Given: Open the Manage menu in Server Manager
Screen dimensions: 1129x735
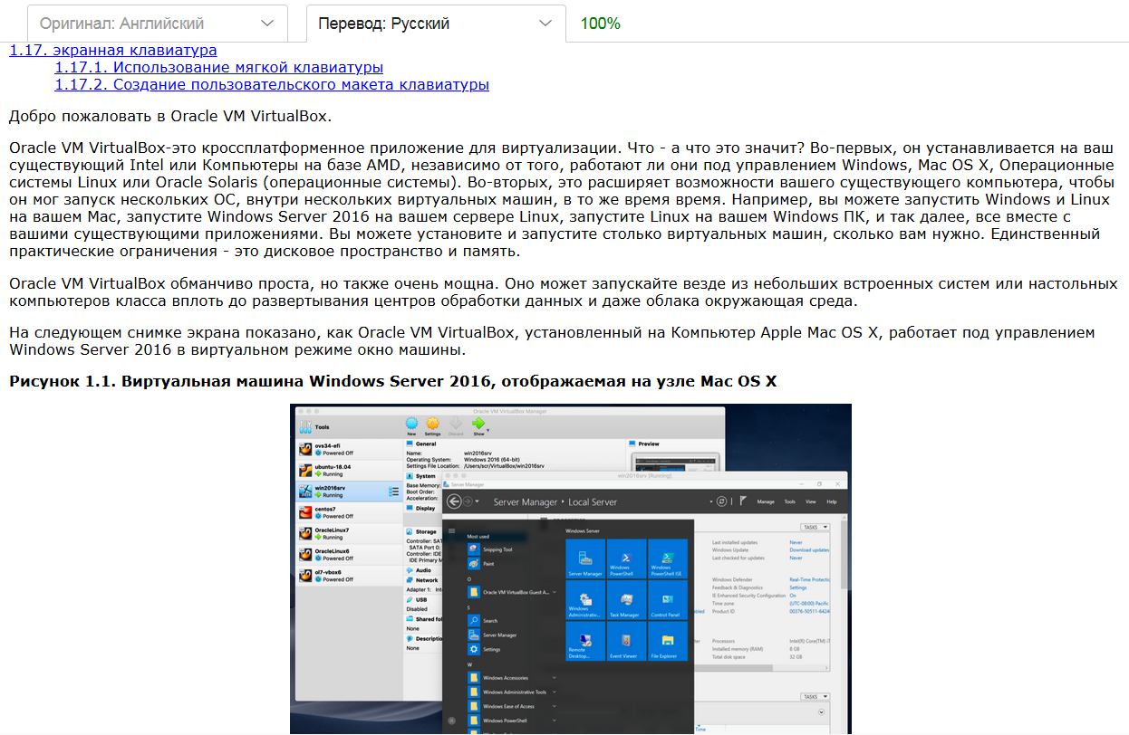Looking at the screenshot, I should pos(766,501).
